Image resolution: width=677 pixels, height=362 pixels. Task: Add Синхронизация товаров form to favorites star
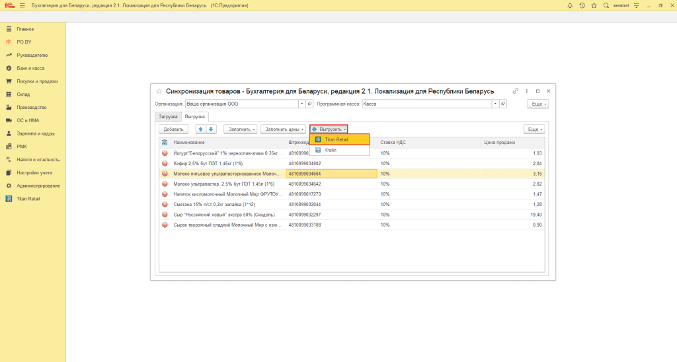tap(159, 91)
